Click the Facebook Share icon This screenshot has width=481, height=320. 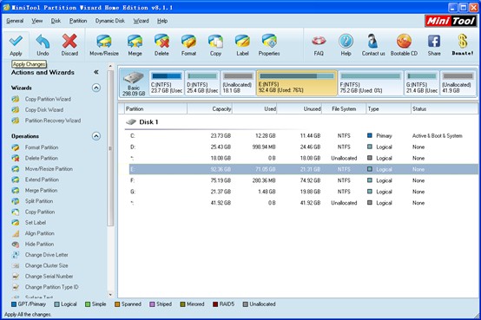click(434, 41)
